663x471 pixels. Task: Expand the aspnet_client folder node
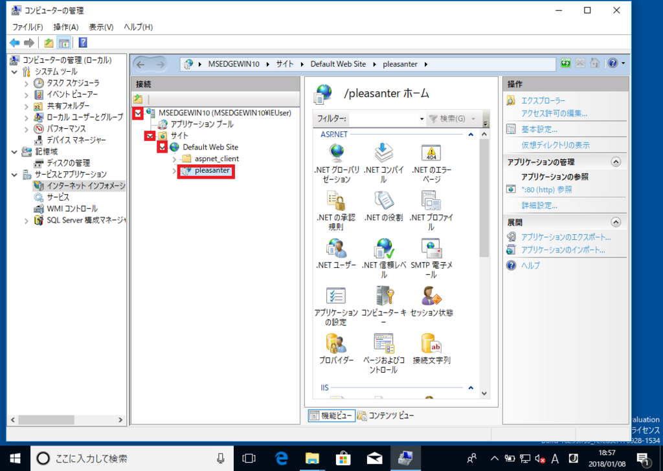(x=175, y=159)
